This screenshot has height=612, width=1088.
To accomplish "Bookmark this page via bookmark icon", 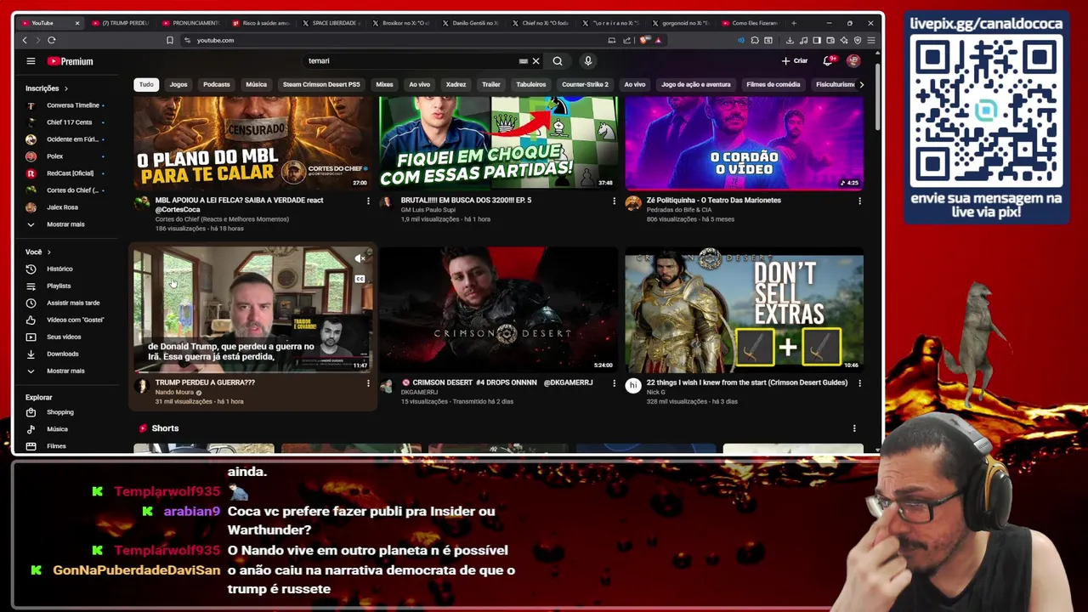I will pos(170,40).
